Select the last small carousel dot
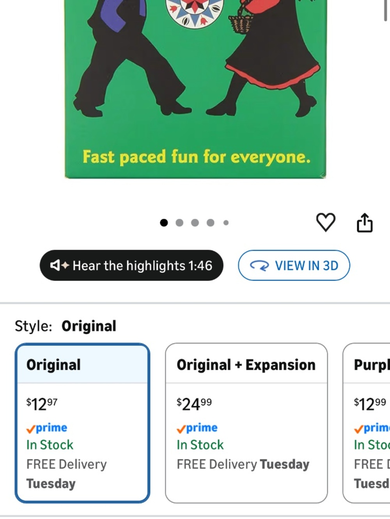 pos(226,223)
